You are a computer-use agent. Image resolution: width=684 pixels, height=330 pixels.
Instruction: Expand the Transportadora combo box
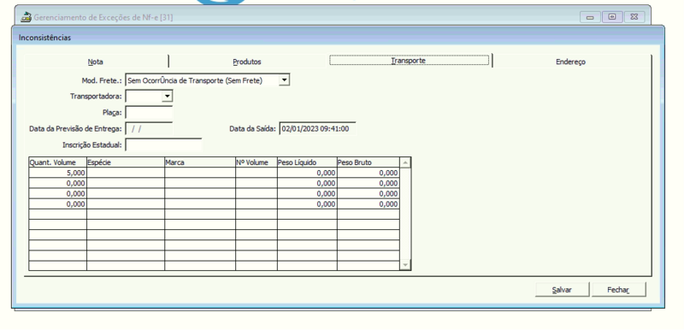coord(167,96)
